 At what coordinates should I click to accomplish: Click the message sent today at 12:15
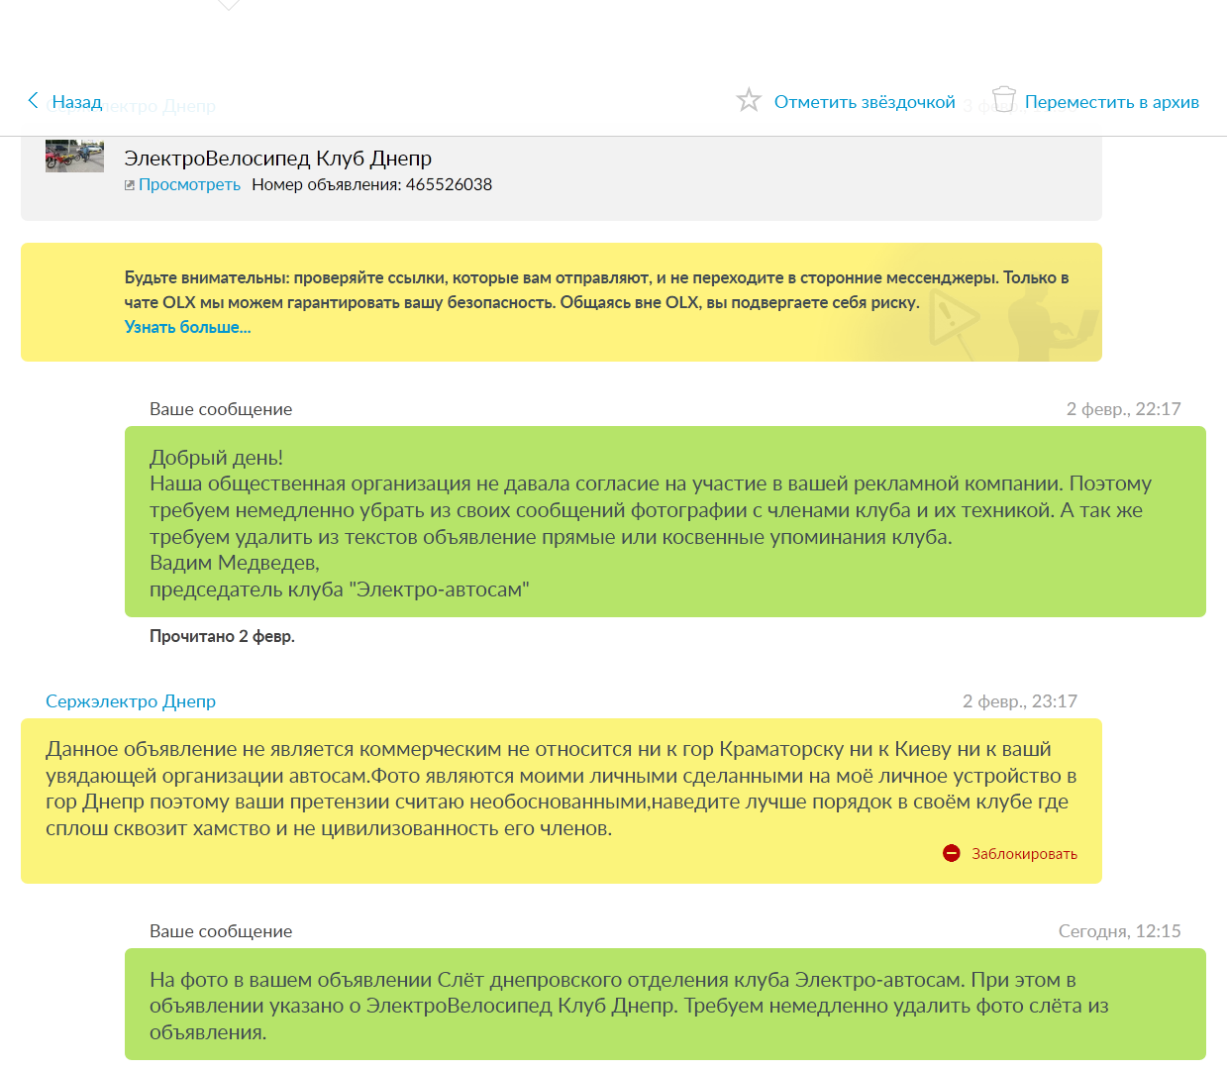pos(665,1005)
